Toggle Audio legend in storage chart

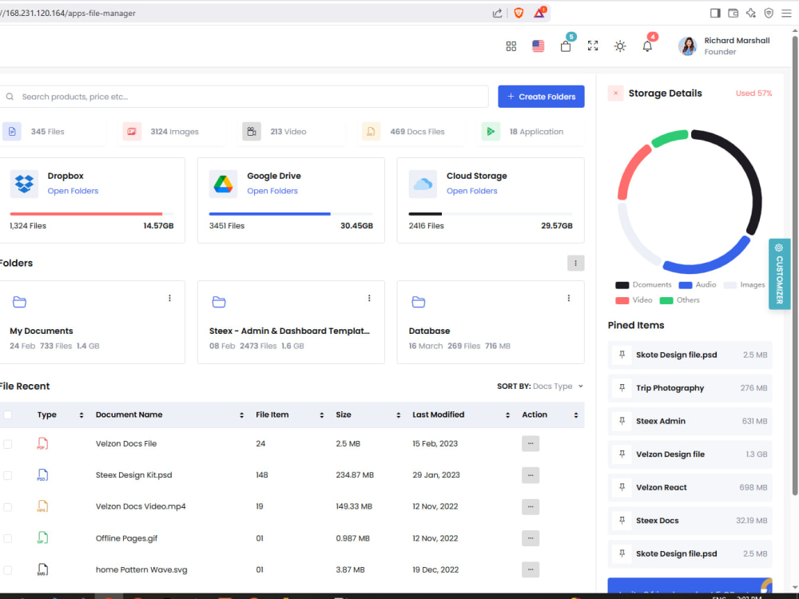pos(698,285)
